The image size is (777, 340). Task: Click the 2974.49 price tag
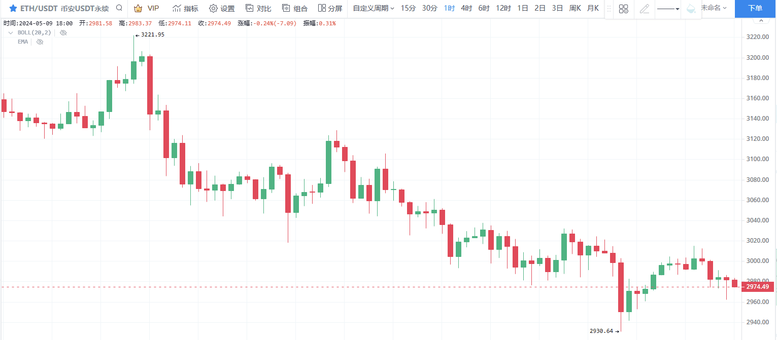[x=757, y=286]
